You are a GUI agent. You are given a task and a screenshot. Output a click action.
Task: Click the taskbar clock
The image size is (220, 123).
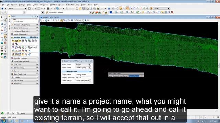(213, 121)
